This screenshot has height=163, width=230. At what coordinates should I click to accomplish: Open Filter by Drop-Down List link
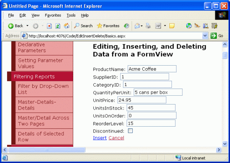point(44,89)
